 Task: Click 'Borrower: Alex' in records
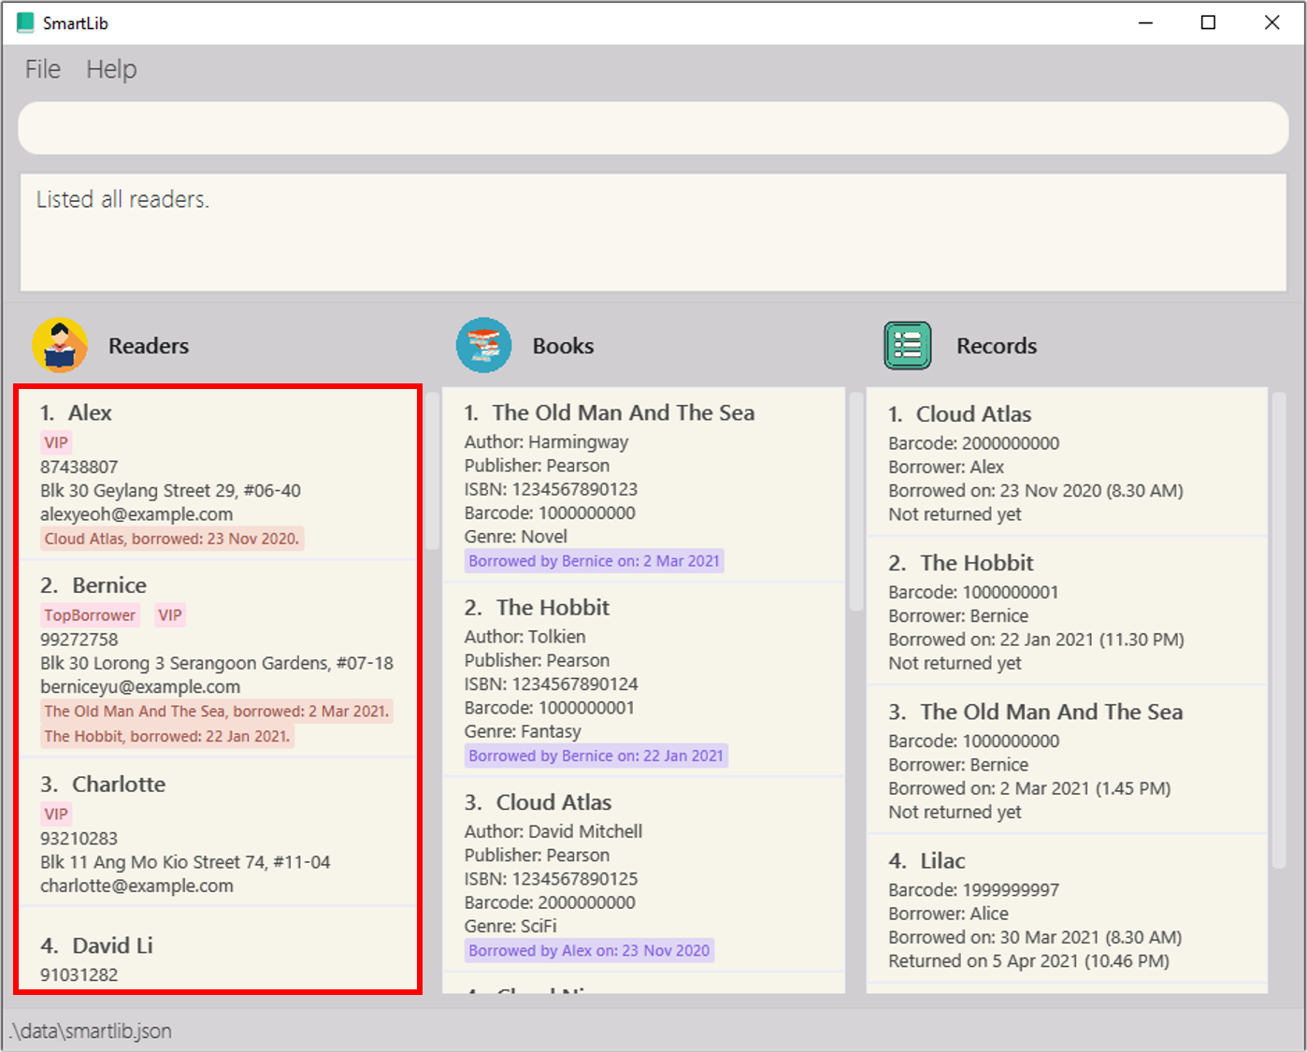(946, 467)
